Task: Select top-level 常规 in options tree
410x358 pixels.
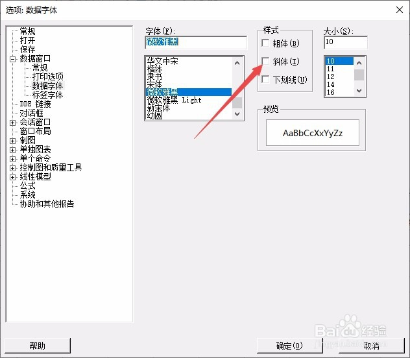Action: click(27, 31)
